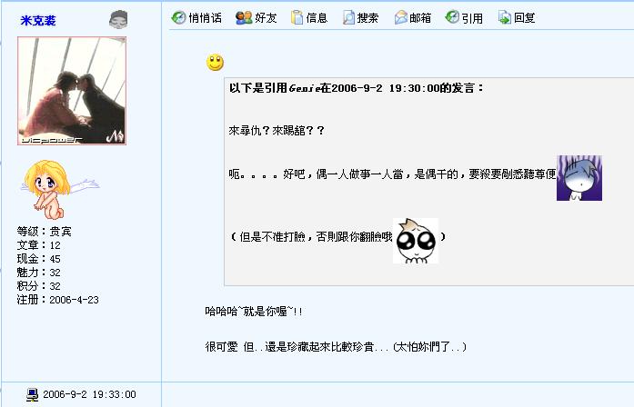
Task: Add user via 好友 friends icon
Action: point(244,18)
